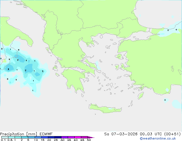
Task: Click the legend label 35
Action: tap(69, 140)
